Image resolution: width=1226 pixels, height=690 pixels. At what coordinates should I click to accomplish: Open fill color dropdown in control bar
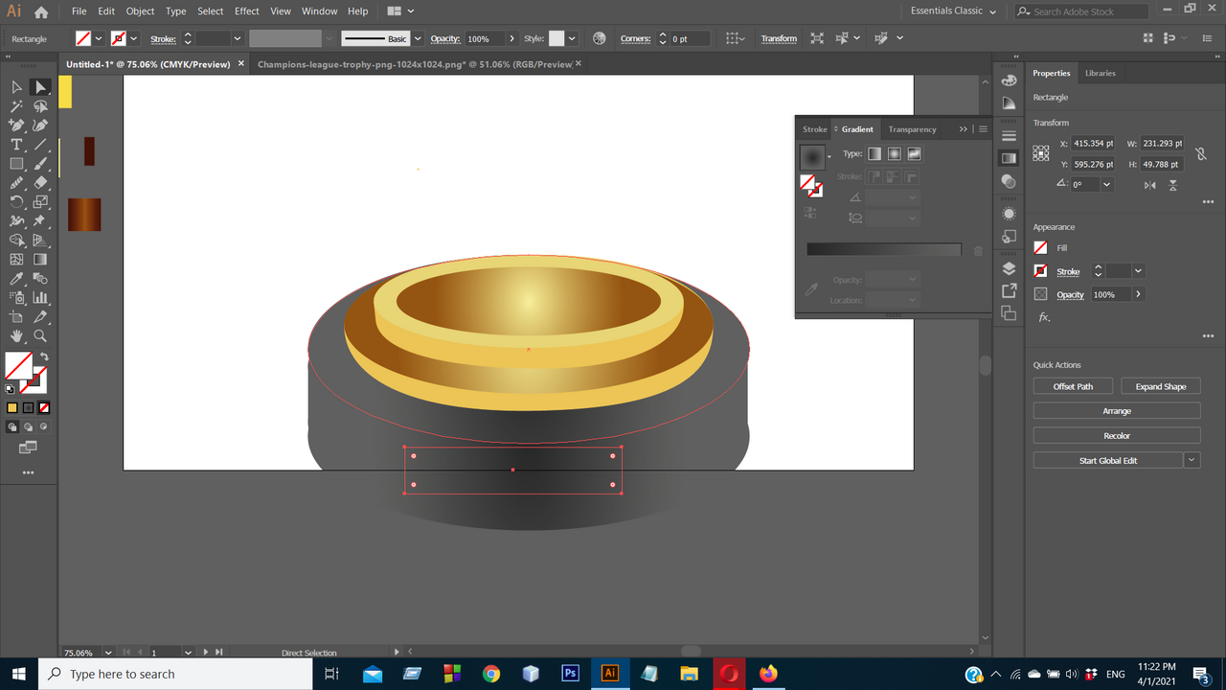(99, 38)
